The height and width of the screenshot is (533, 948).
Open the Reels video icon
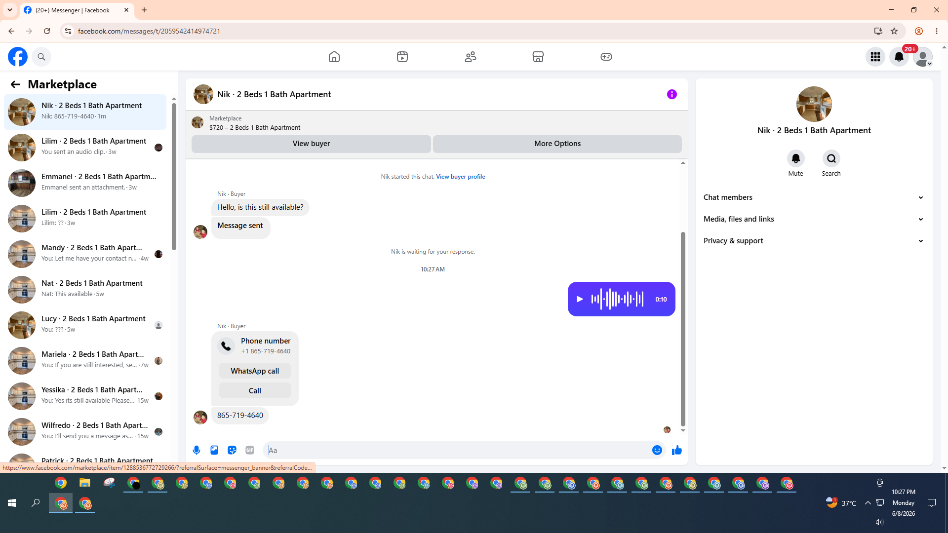point(402,57)
